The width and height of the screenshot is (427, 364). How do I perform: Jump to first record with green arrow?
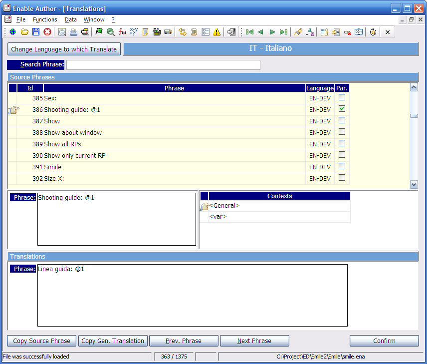tap(249, 32)
